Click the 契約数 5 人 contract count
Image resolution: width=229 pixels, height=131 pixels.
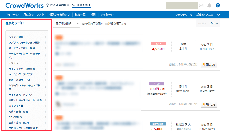[183, 124]
